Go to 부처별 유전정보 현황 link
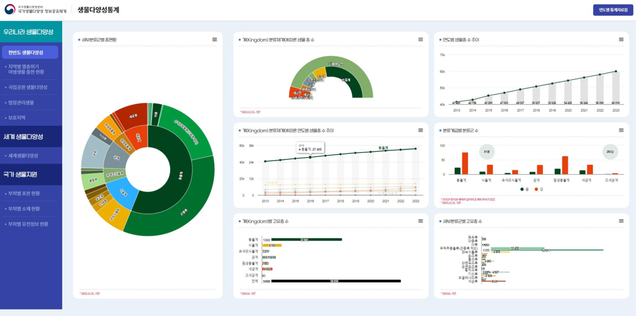636x316 pixels. point(28,224)
